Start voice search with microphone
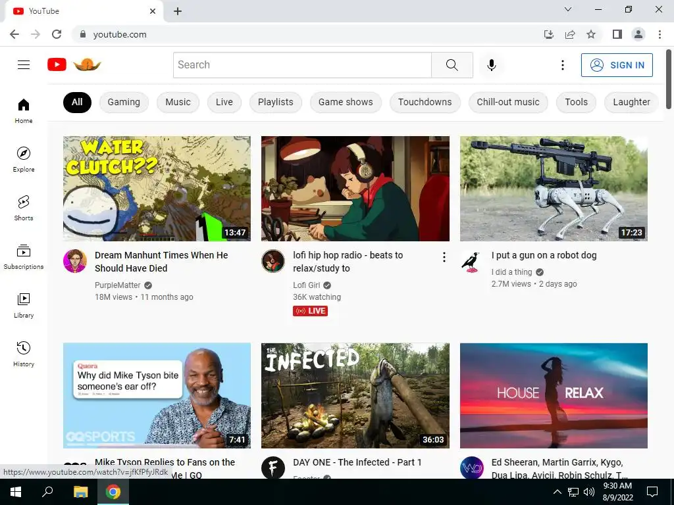This screenshot has width=674, height=505. (x=491, y=65)
